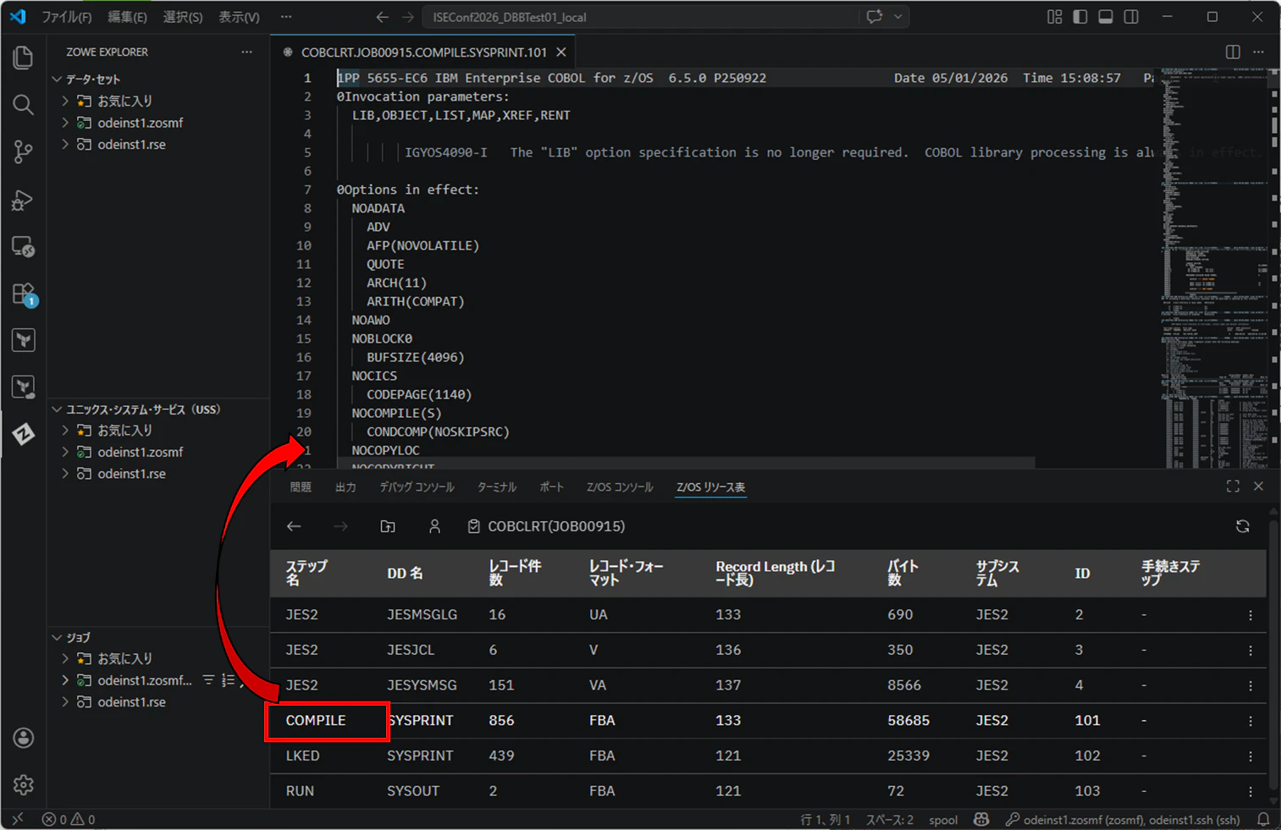Toggle the bottom panel visibility
The width and height of the screenshot is (1281, 830).
[x=1105, y=17]
